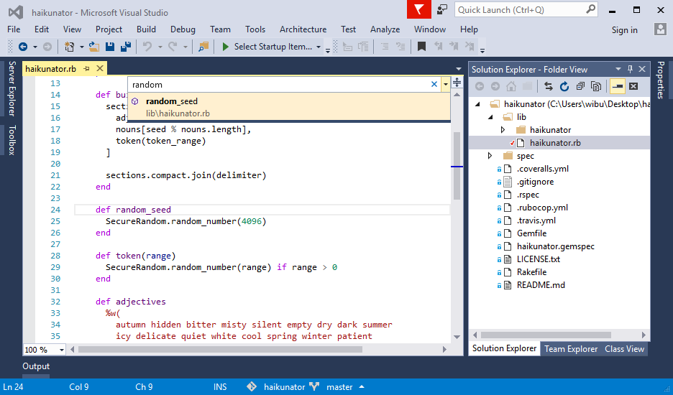Collapse the lib folder node
This screenshot has height=395, width=673.
click(x=490, y=117)
